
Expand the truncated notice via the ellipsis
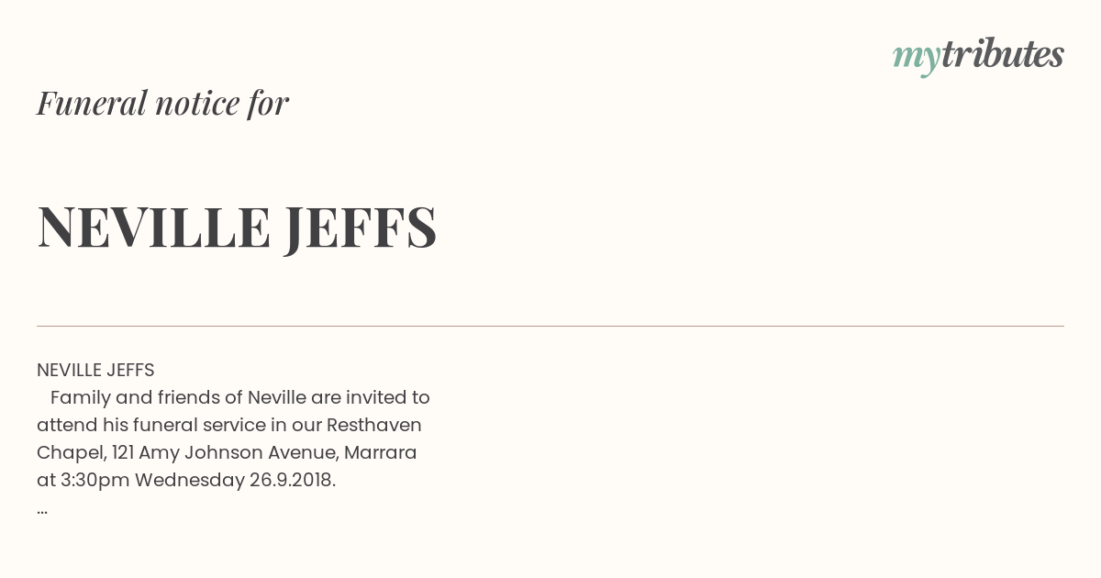tap(42, 509)
